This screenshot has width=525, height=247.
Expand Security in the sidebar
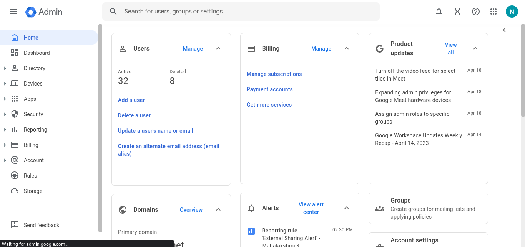click(5, 114)
